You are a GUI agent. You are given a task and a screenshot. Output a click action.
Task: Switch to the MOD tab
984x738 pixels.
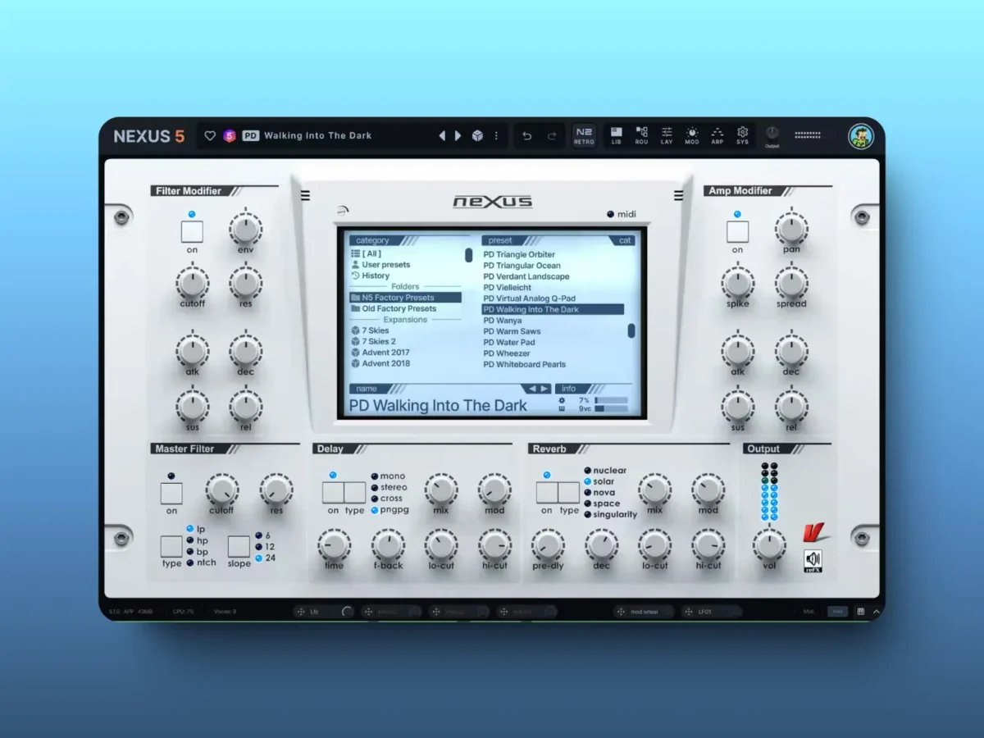692,136
